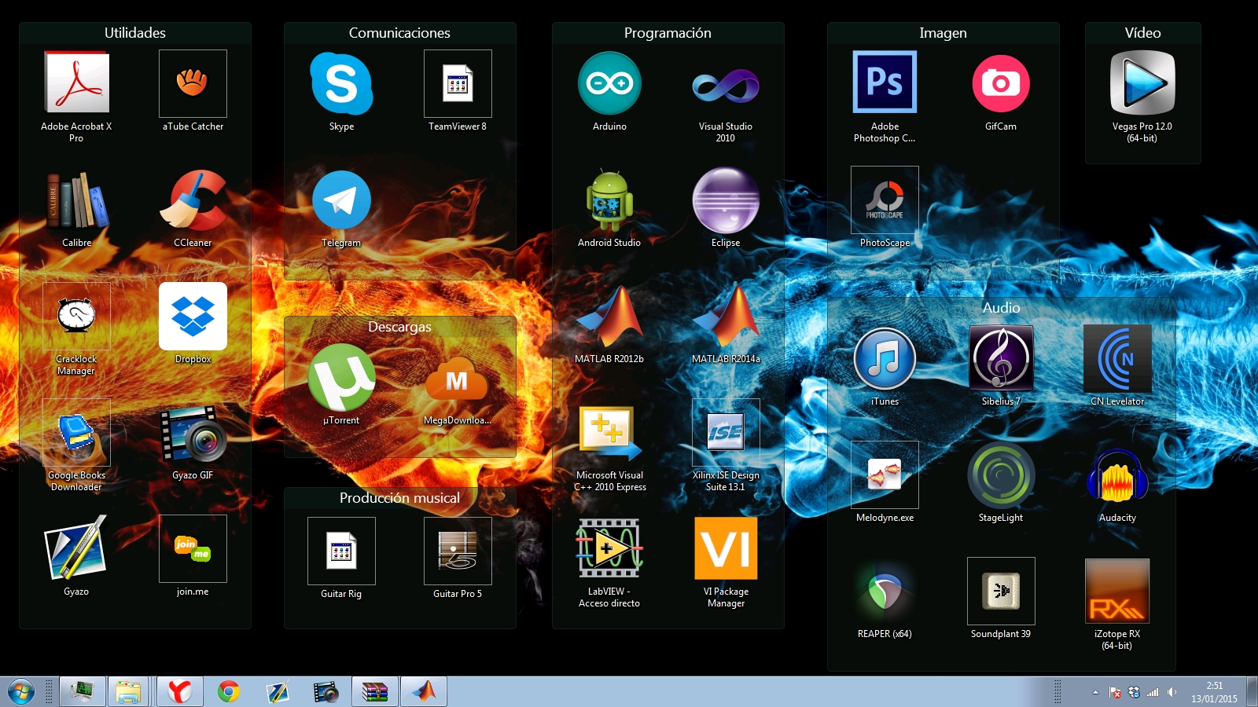
Task: Show hidden tray icons arrow
Action: 1095,692
